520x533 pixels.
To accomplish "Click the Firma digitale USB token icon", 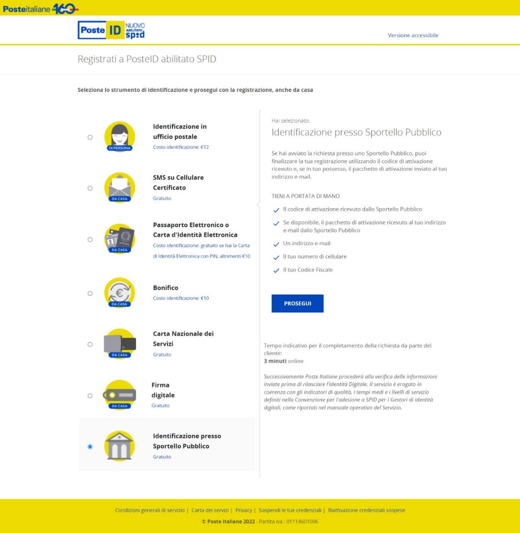I will pos(120,395).
